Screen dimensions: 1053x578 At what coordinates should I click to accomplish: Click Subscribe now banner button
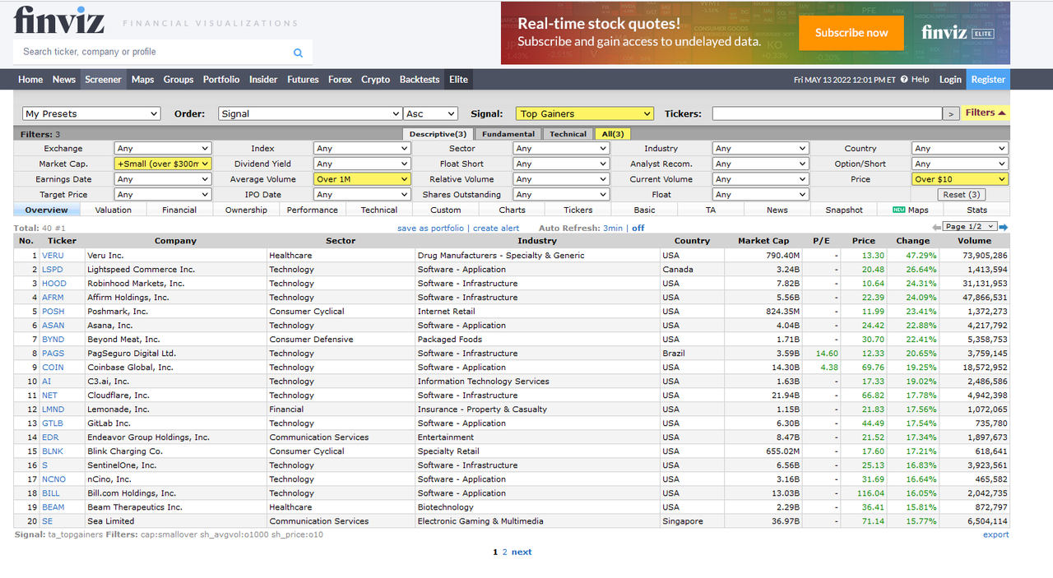pos(851,33)
